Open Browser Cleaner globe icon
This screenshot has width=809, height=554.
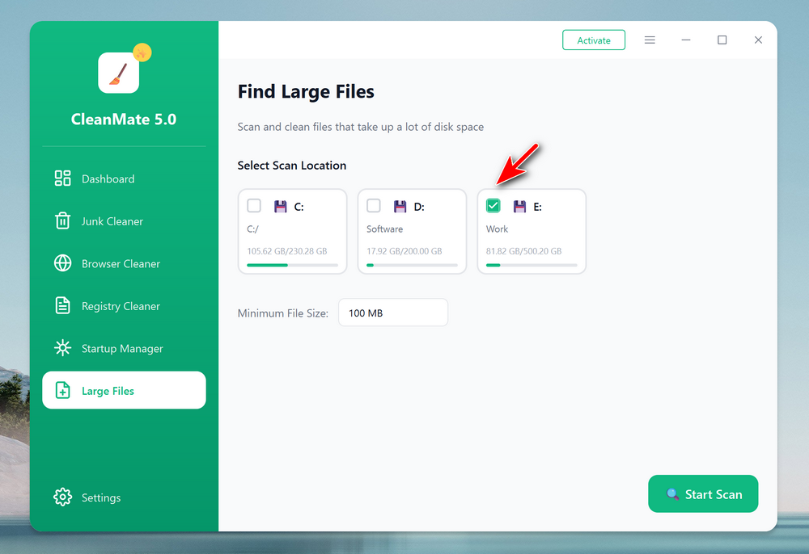62,263
